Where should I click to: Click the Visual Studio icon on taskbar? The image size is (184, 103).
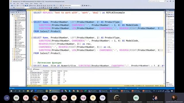coord(62,91)
